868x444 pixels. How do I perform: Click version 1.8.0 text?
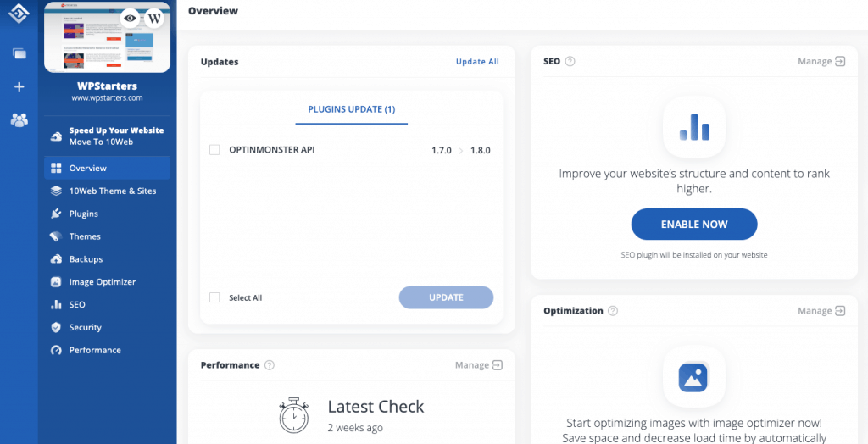point(481,150)
